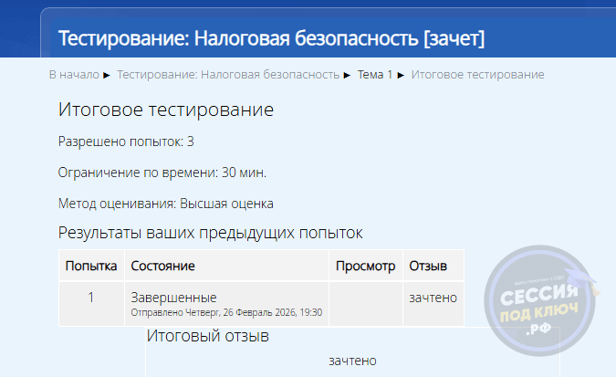The width and height of the screenshot is (616, 377).
Task: Open "Тестирование: Налоговая безопасность" breadcrumb link
Action: [x=228, y=75]
